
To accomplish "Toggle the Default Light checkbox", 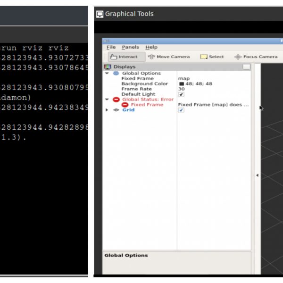I will click(x=181, y=94).
